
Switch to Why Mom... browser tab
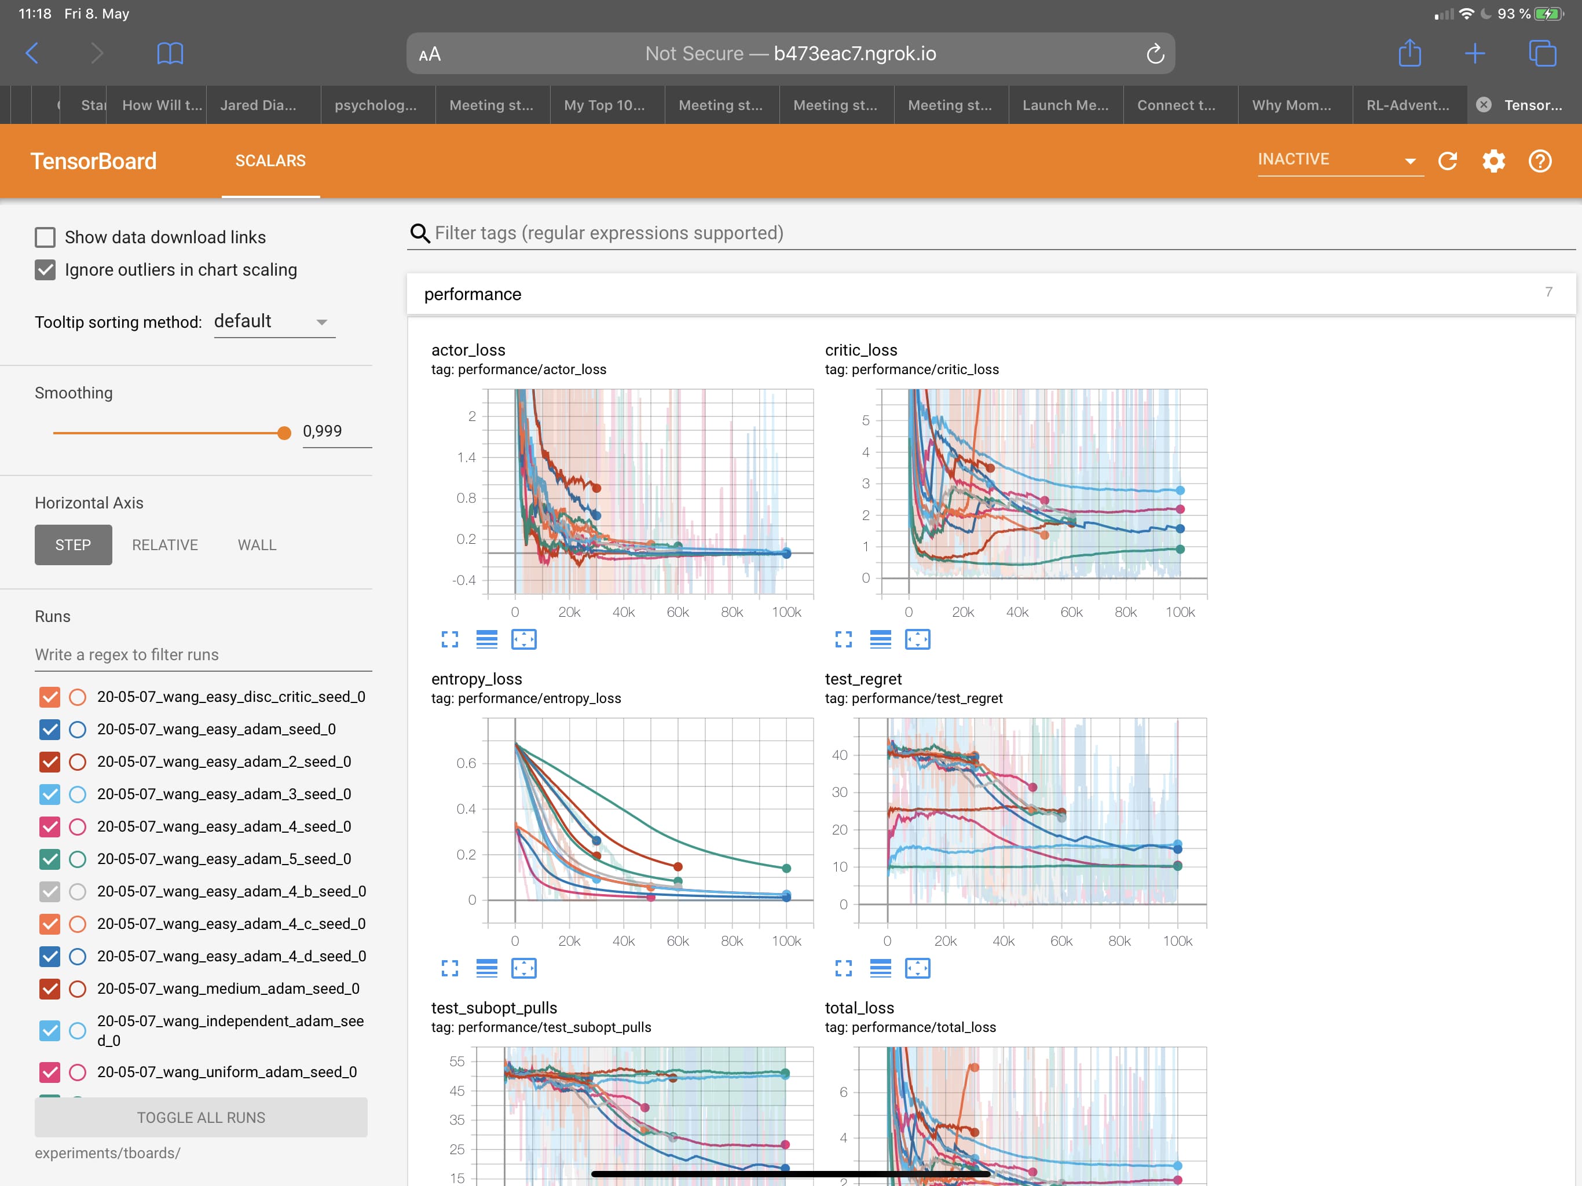click(x=1294, y=105)
